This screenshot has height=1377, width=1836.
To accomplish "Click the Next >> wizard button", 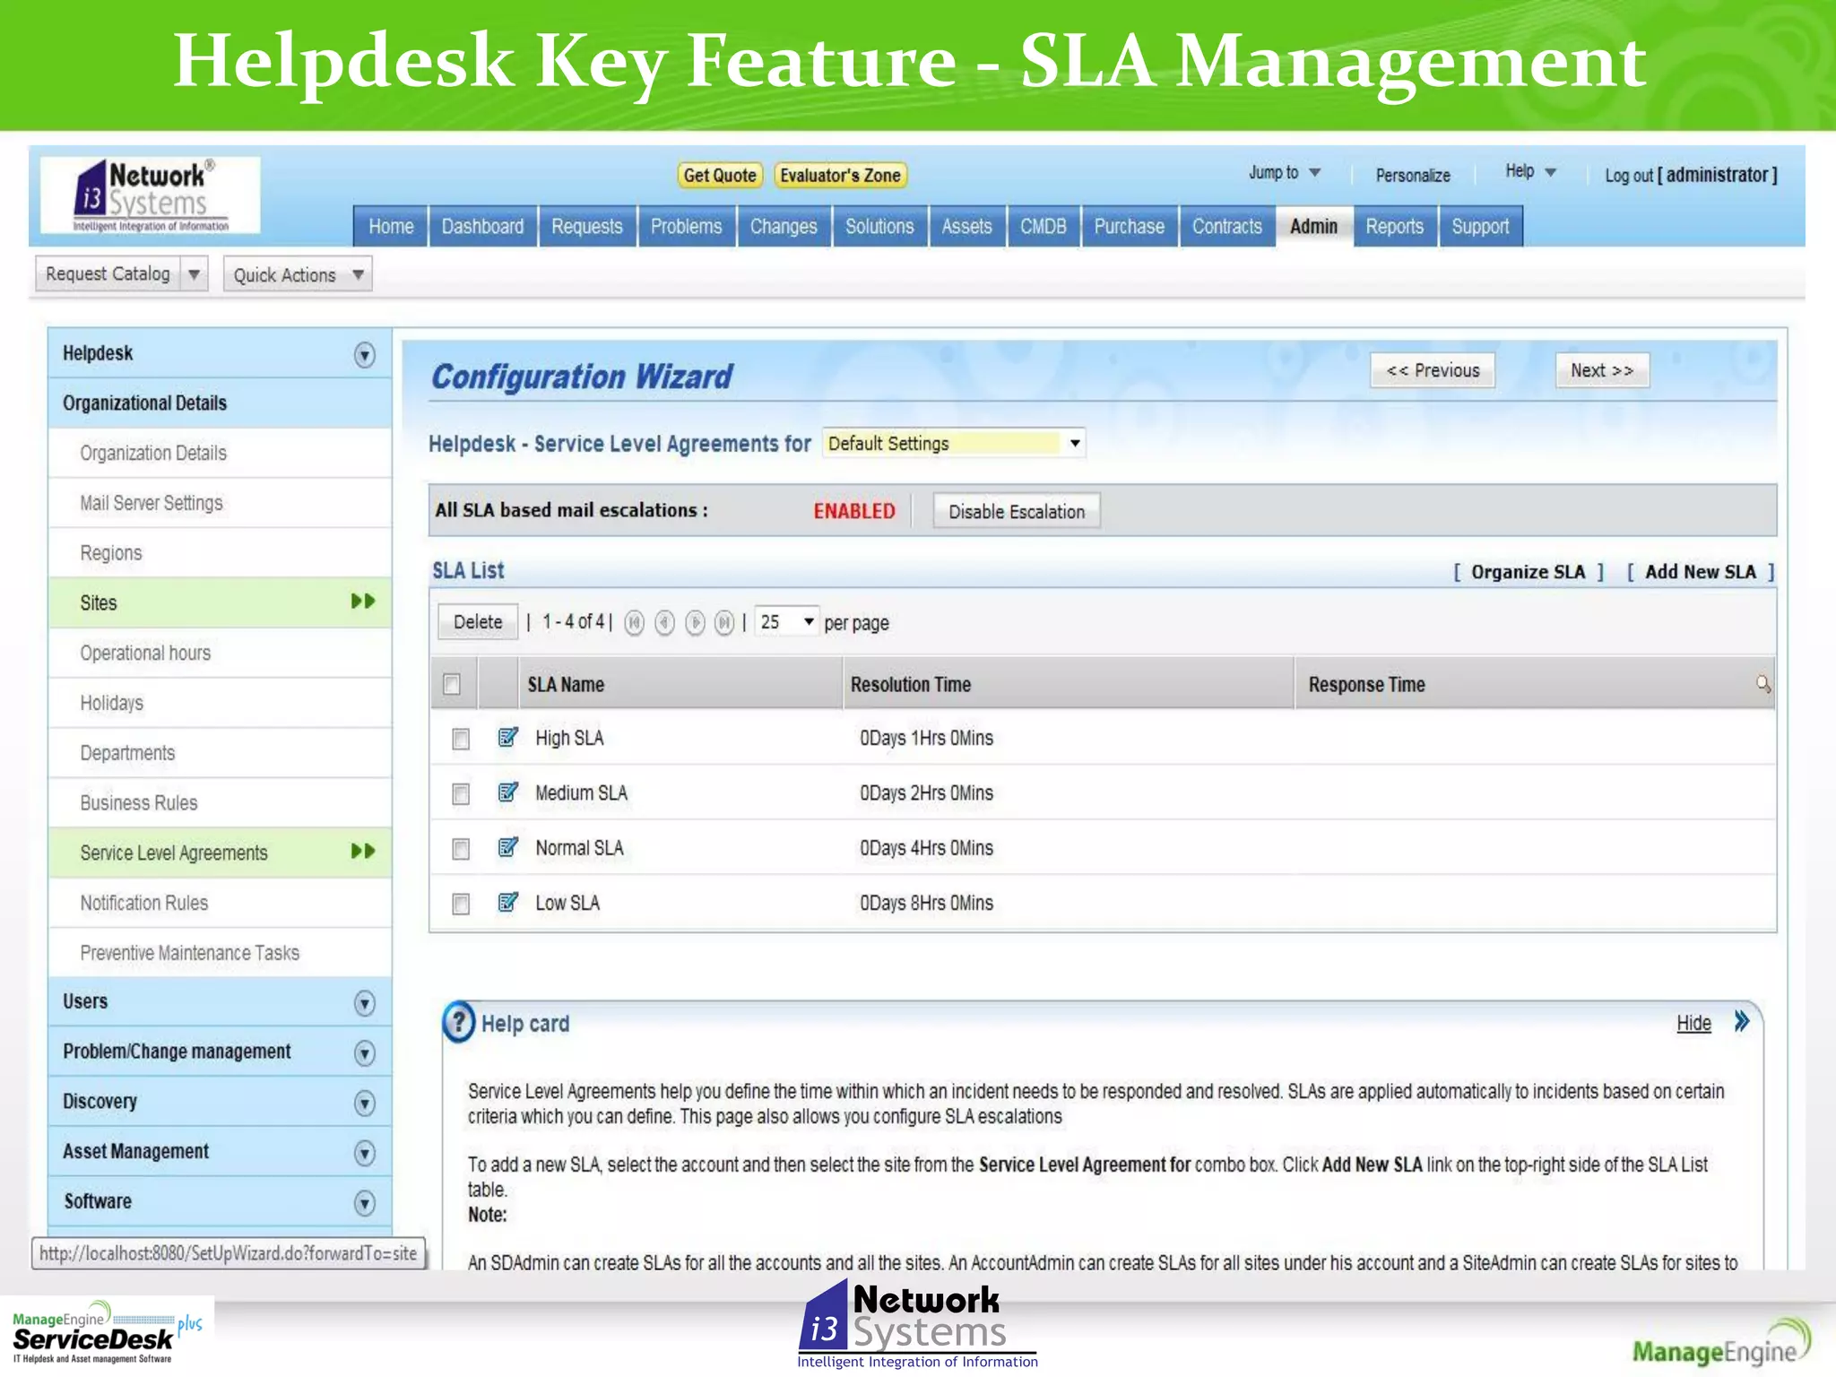I will (1602, 370).
